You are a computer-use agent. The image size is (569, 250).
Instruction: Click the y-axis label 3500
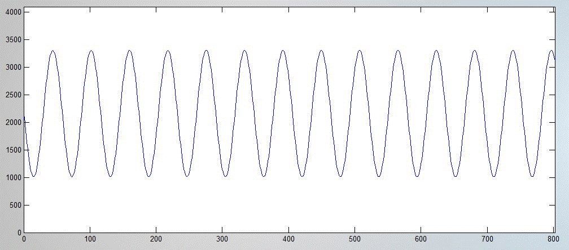point(14,40)
